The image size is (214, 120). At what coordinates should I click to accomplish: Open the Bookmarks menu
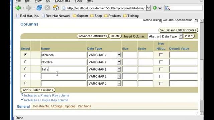62,1
